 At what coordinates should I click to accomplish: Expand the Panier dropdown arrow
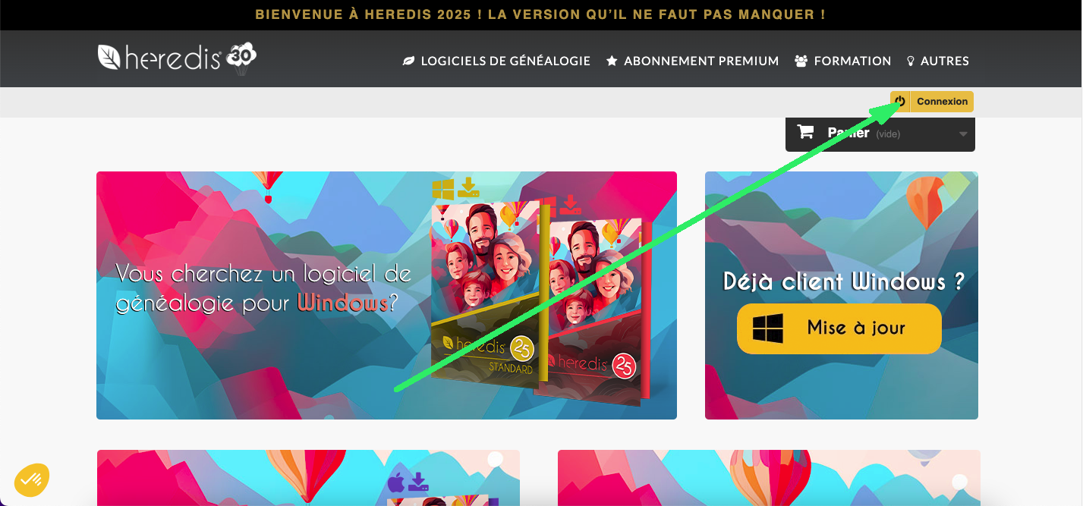(963, 134)
